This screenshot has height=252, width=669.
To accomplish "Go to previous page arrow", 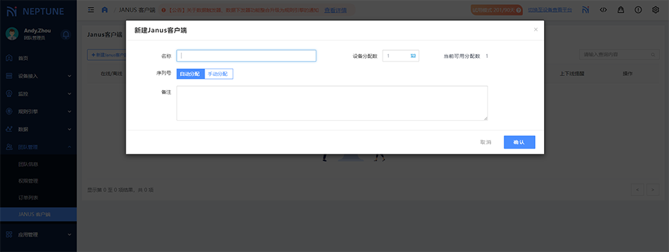I will coord(638,190).
